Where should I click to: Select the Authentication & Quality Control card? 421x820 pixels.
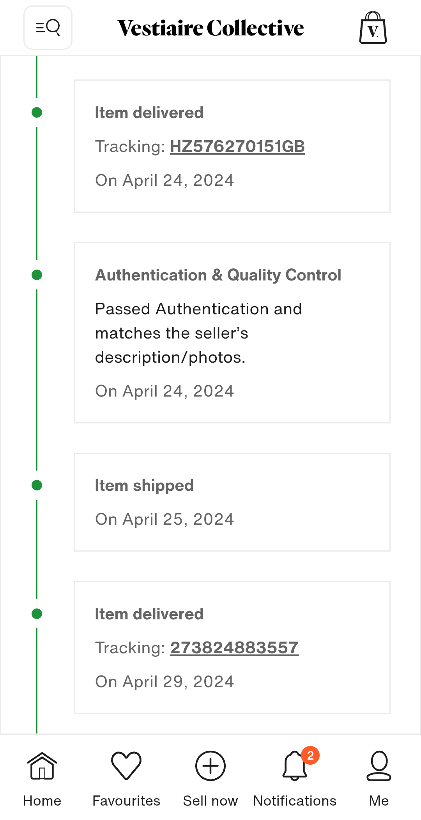coord(232,333)
